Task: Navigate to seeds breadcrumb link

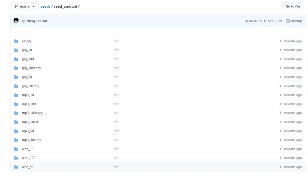Action: pyautogui.click(x=45, y=6)
